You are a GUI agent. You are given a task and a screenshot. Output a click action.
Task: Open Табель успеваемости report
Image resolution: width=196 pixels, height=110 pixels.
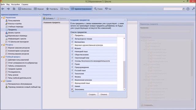tap(17, 66)
